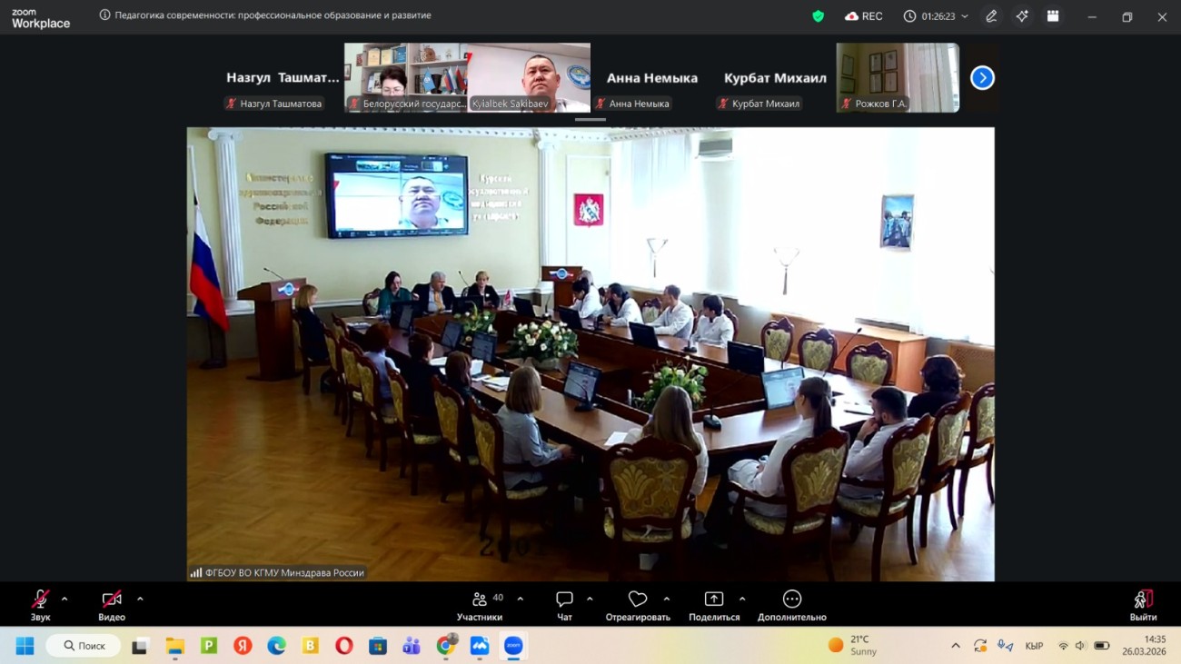Open the Участники participants panel
Viewport: 1181px width, 664px height.
click(x=480, y=604)
